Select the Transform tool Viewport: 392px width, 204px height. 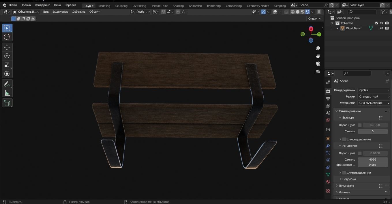pos(7,74)
